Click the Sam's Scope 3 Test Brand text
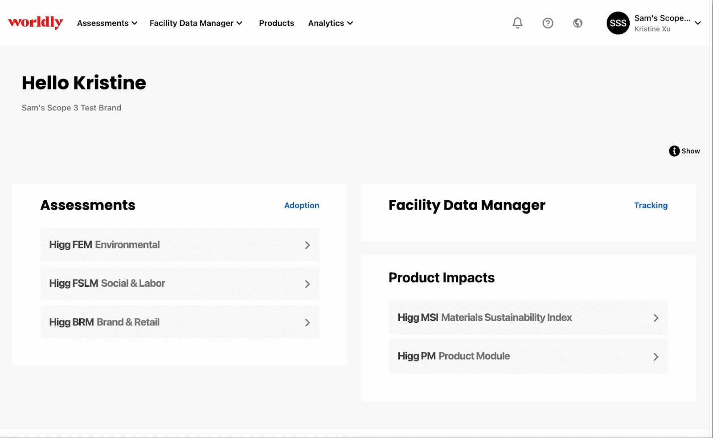 click(71, 108)
